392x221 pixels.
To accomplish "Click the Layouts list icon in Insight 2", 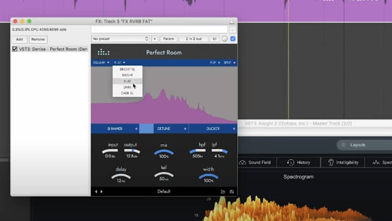I will (x=343, y=145).
